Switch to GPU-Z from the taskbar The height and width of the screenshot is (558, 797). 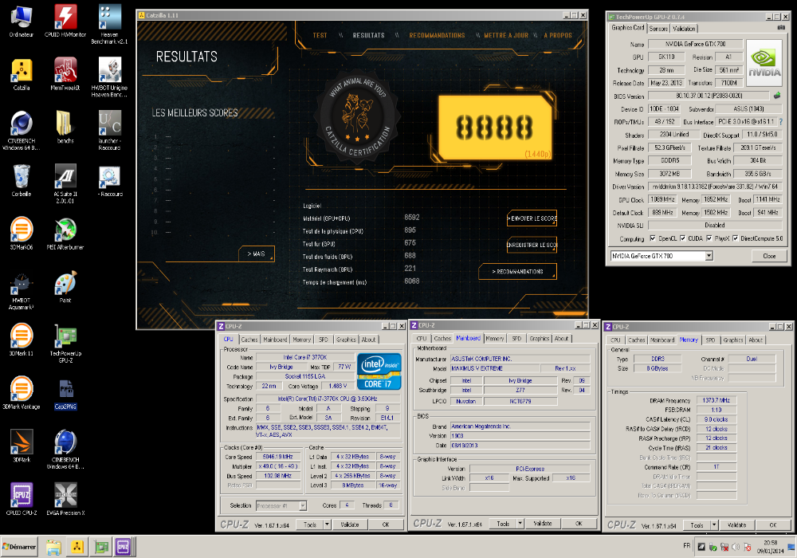(x=102, y=547)
